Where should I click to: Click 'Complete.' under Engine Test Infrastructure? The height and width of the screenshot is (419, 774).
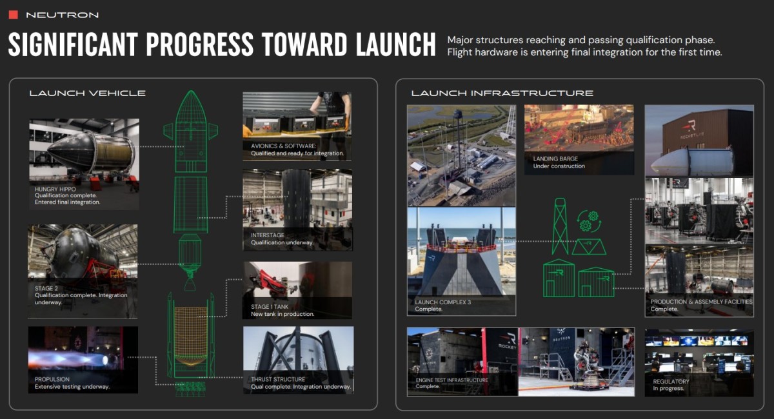[x=428, y=387]
